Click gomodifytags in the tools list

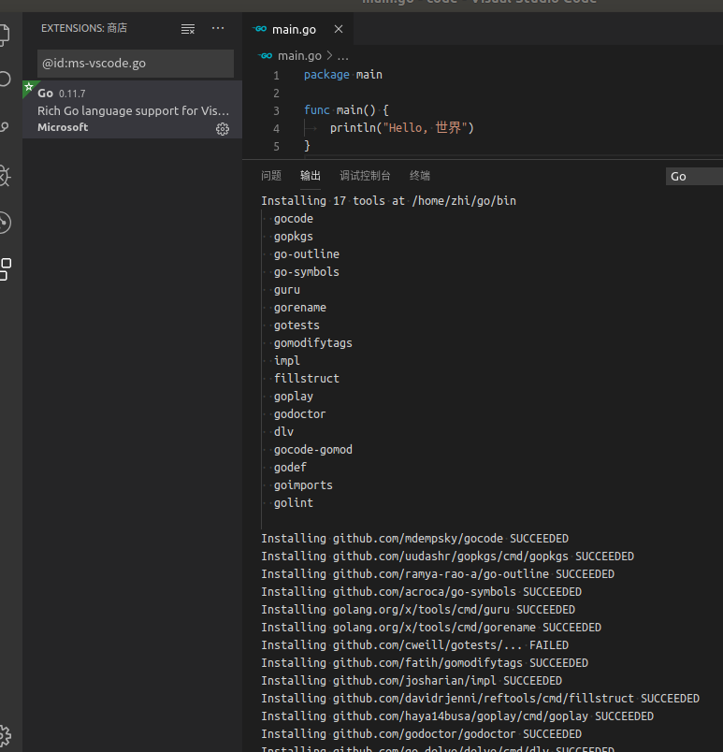313,343
